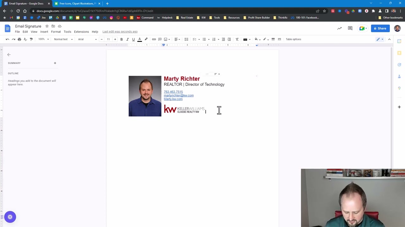Open the File menu
Image resolution: width=405 pixels, height=227 pixels.
[x=17, y=32]
